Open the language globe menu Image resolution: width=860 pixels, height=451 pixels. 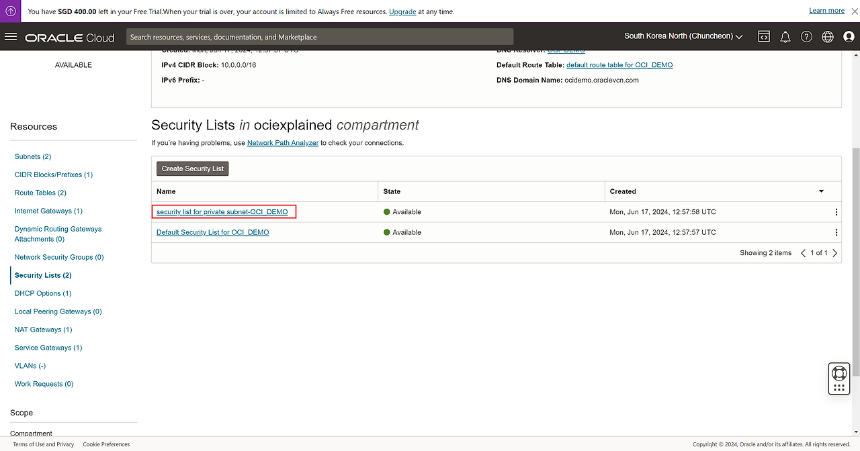pos(828,37)
